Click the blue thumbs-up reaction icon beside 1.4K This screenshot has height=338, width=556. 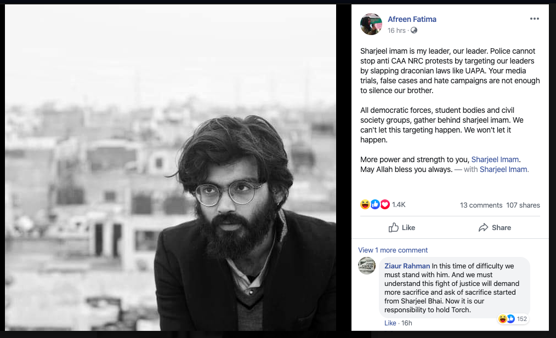tap(375, 204)
